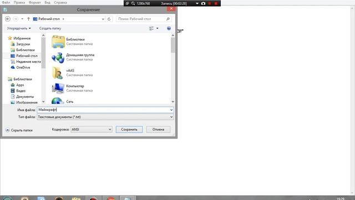The image size is (355, 200).
Task: Go up one folder level with the up arrow
Action: coord(28,19)
